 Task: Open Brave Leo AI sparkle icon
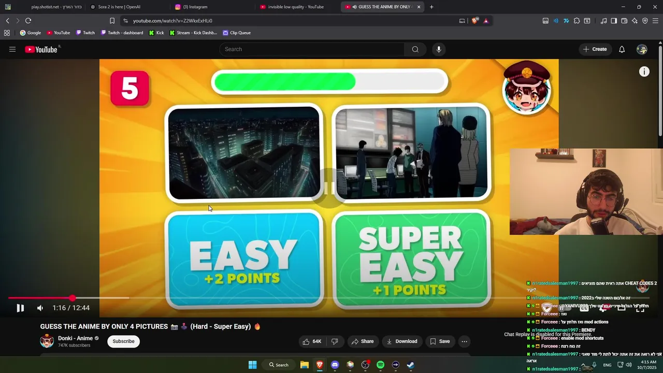pos(635,21)
